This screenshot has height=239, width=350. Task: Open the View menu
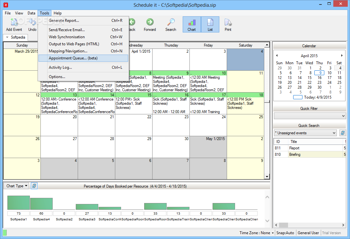(19, 13)
